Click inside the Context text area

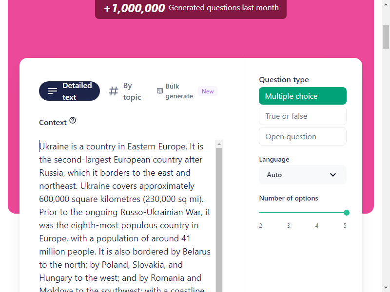click(x=124, y=219)
